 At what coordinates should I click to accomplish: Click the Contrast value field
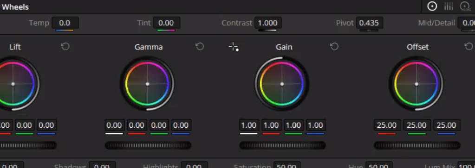268,23
